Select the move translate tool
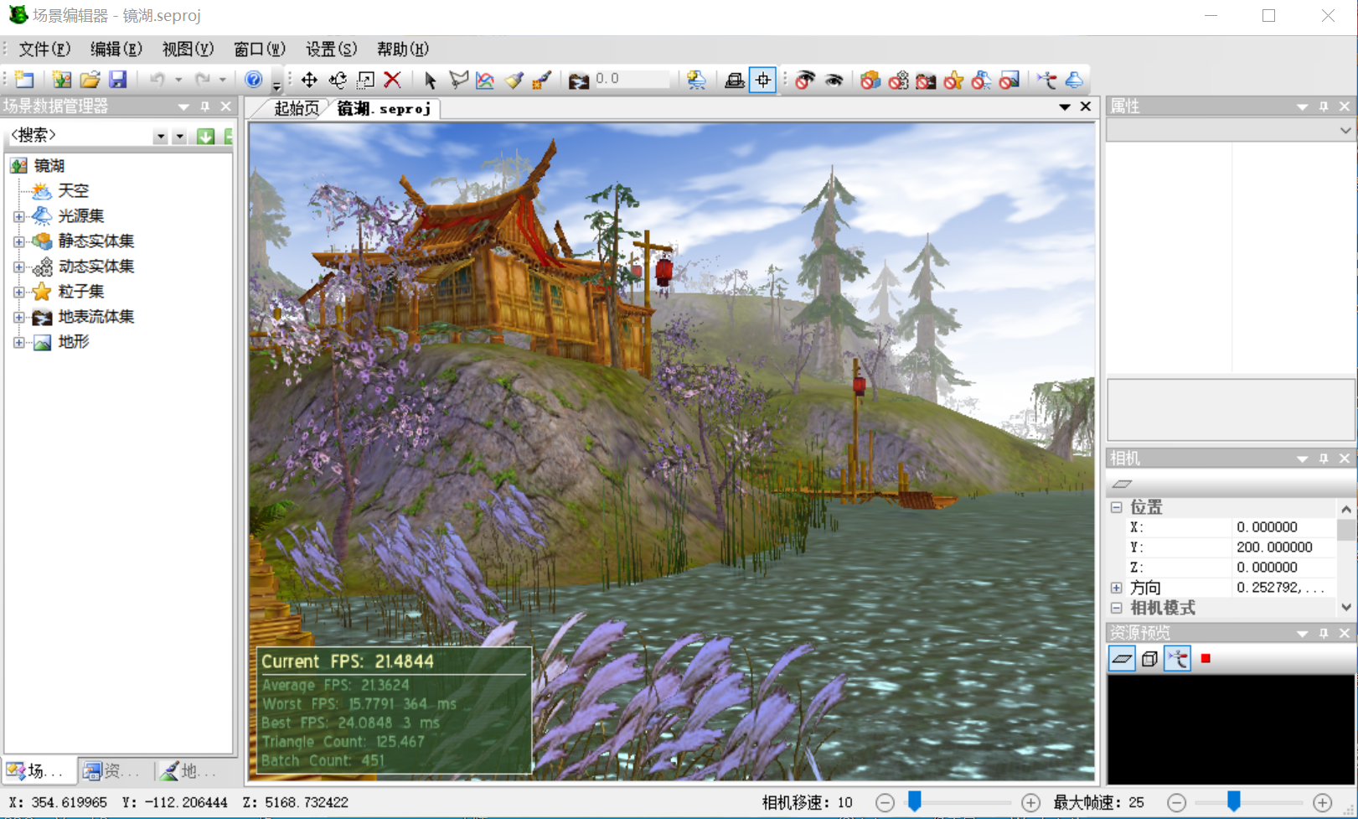Screen dimensions: 1358x819 tap(309, 80)
